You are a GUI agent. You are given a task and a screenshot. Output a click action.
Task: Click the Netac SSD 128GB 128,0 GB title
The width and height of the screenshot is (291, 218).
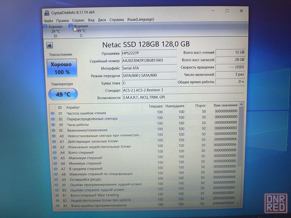point(146,44)
